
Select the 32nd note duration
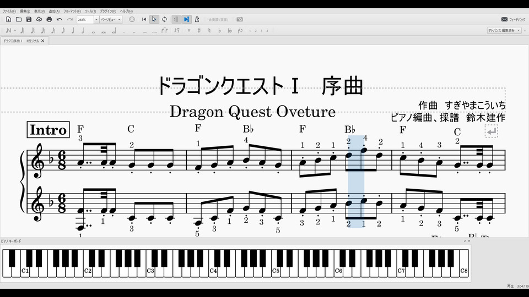tap(43, 31)
